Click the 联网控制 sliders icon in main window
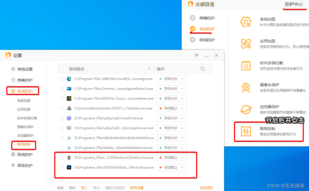The image size is (309, 191). (x=246, y=131)
